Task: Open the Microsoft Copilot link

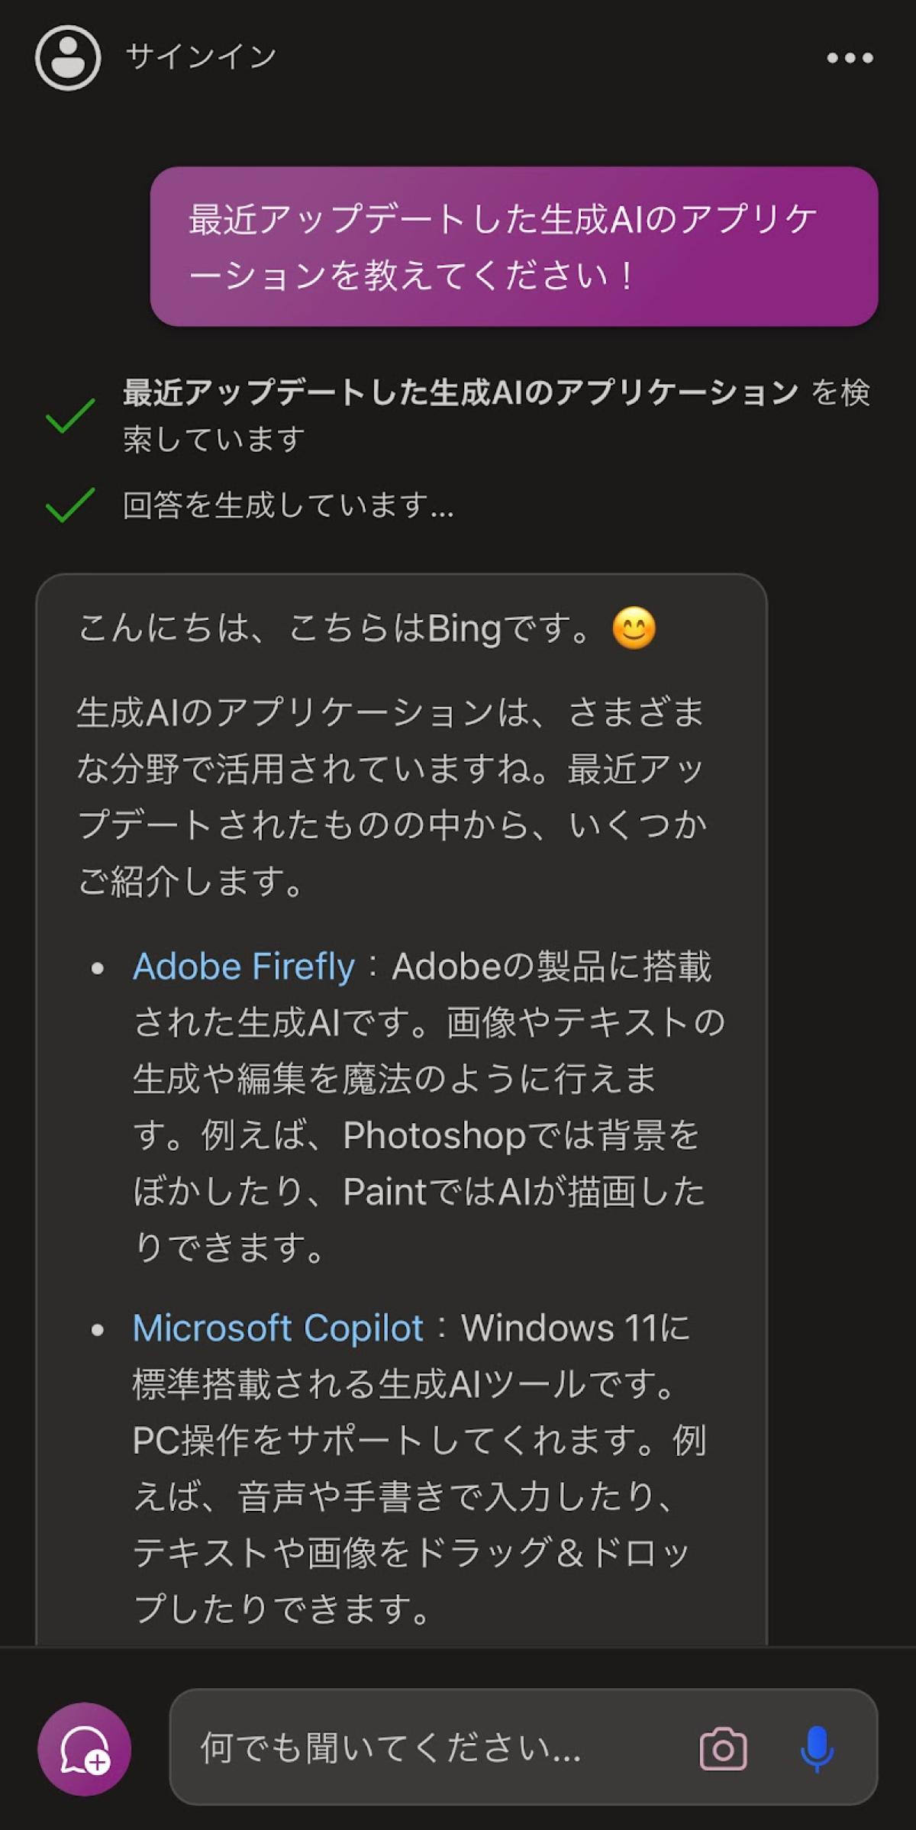Action: [x=278, y=1328]
